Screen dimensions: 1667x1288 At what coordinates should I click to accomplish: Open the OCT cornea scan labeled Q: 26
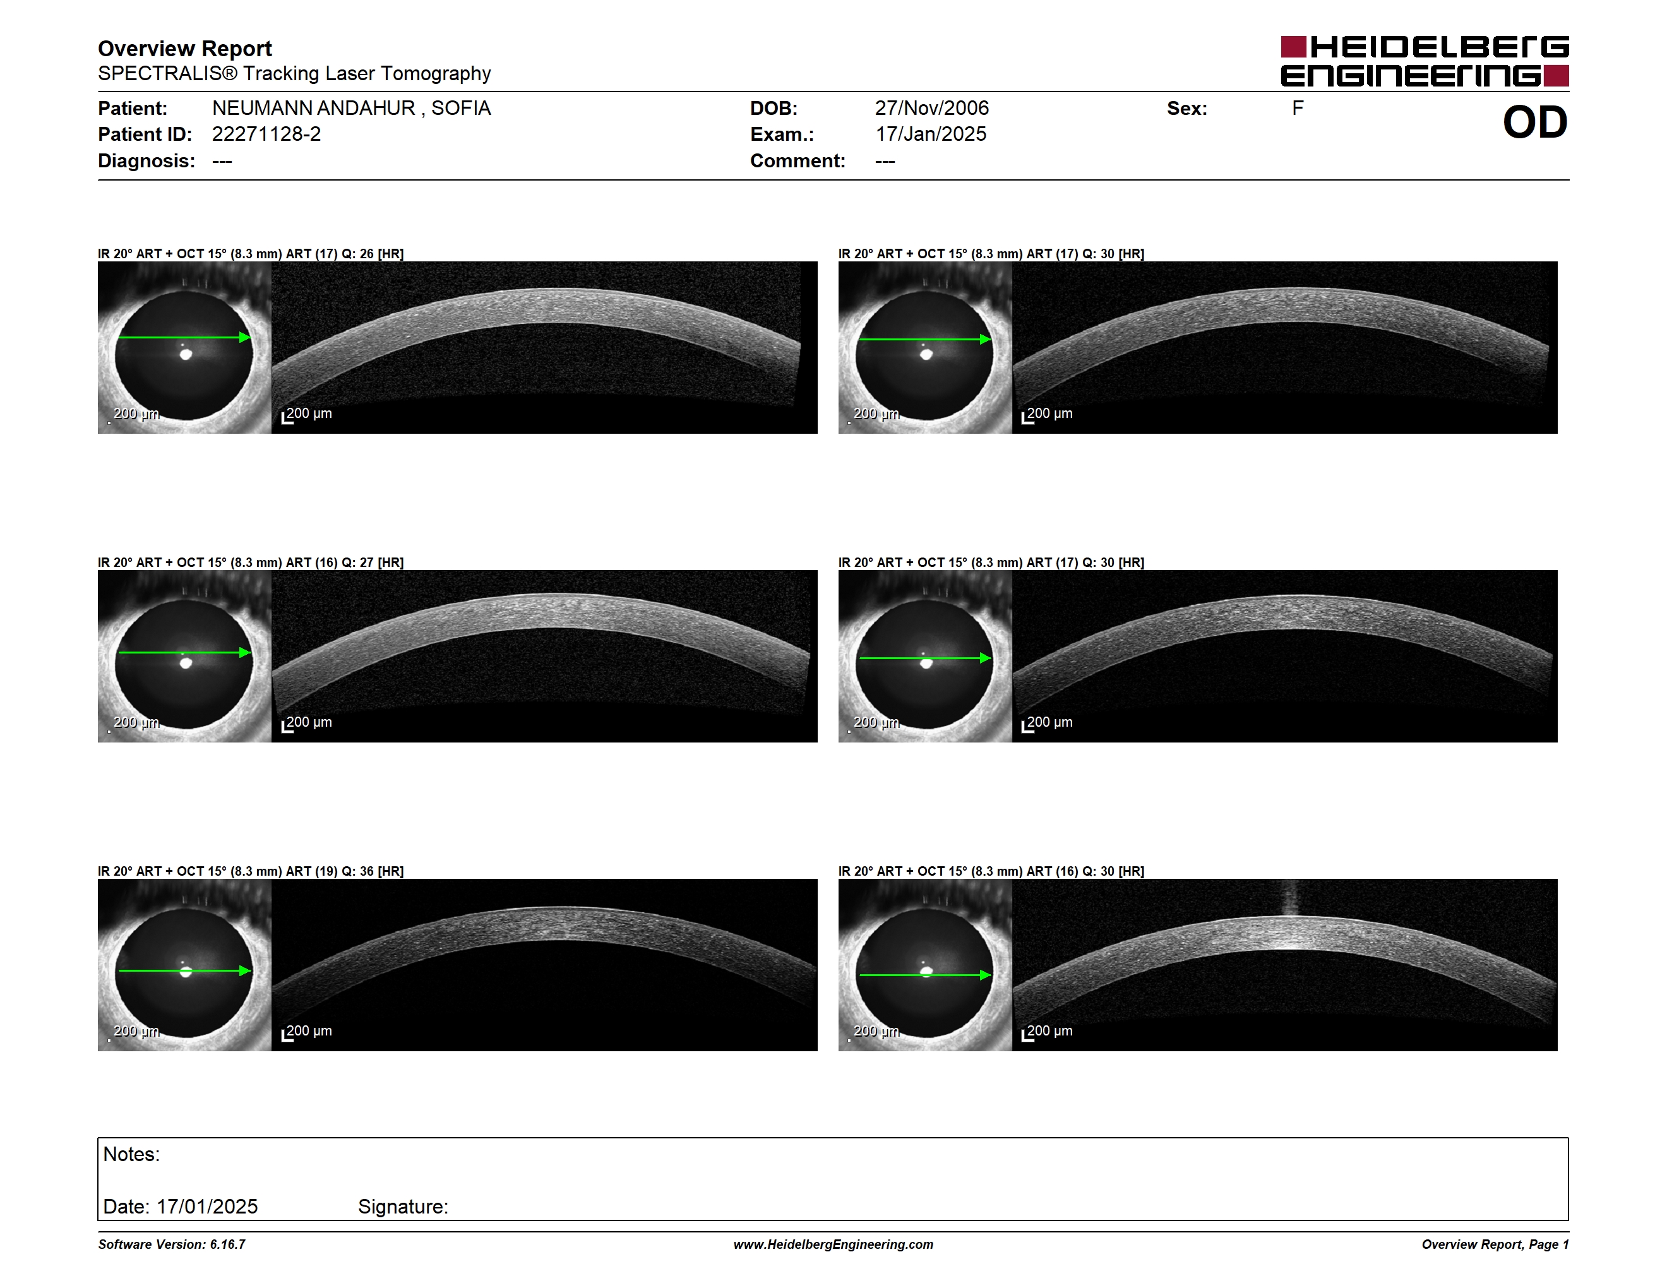(x=544, y=348)
